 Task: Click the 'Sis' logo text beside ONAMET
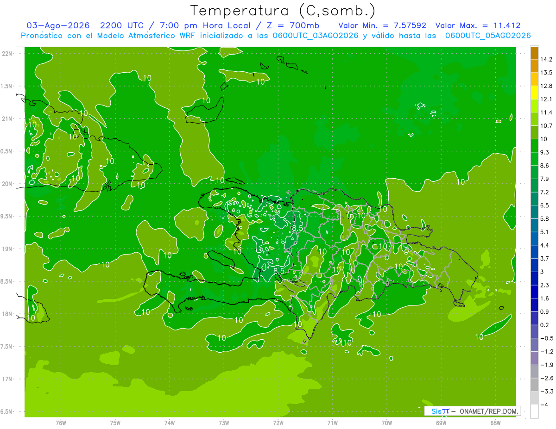(436, 411)
